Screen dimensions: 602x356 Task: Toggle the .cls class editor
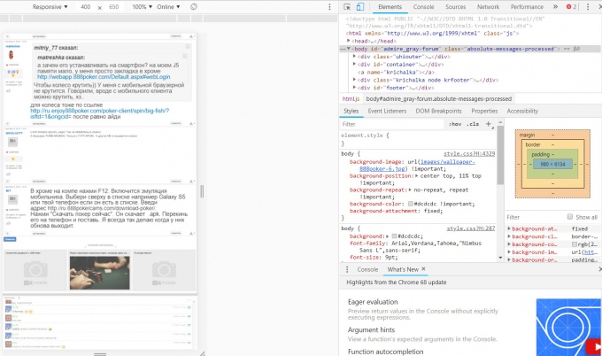coord(473,124)
